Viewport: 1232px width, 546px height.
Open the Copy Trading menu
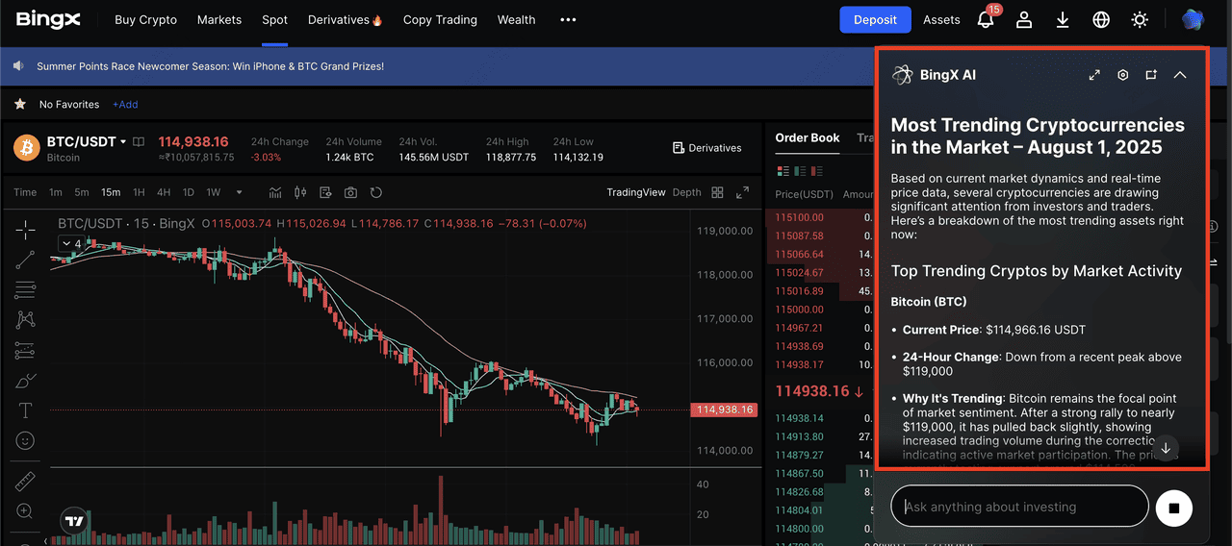440,19
